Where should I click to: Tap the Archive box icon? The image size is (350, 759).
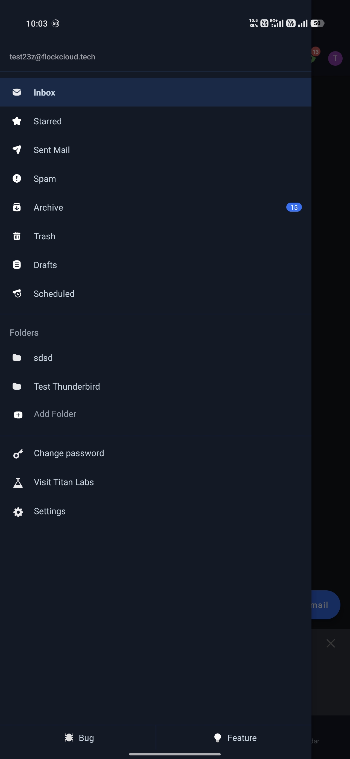pos(17,208)
